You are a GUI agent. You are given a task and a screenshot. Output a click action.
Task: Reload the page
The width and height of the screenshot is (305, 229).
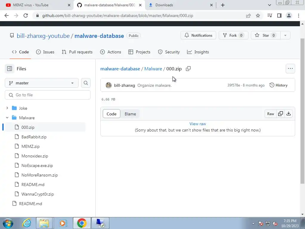pos(26,16)
